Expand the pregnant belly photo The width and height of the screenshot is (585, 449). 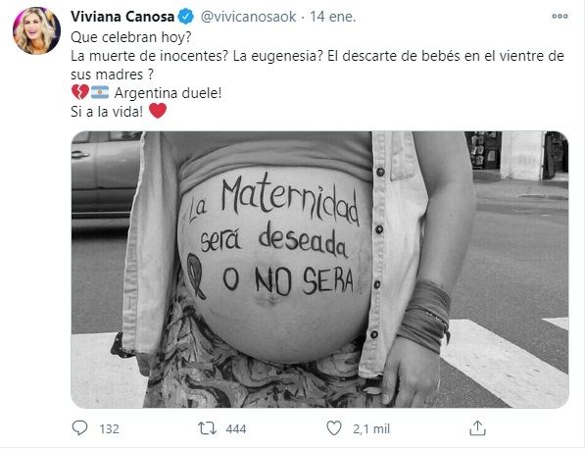[319, 269]
